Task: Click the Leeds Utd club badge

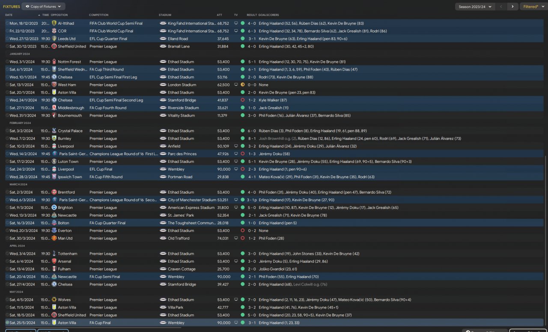Action: [54, 39]
